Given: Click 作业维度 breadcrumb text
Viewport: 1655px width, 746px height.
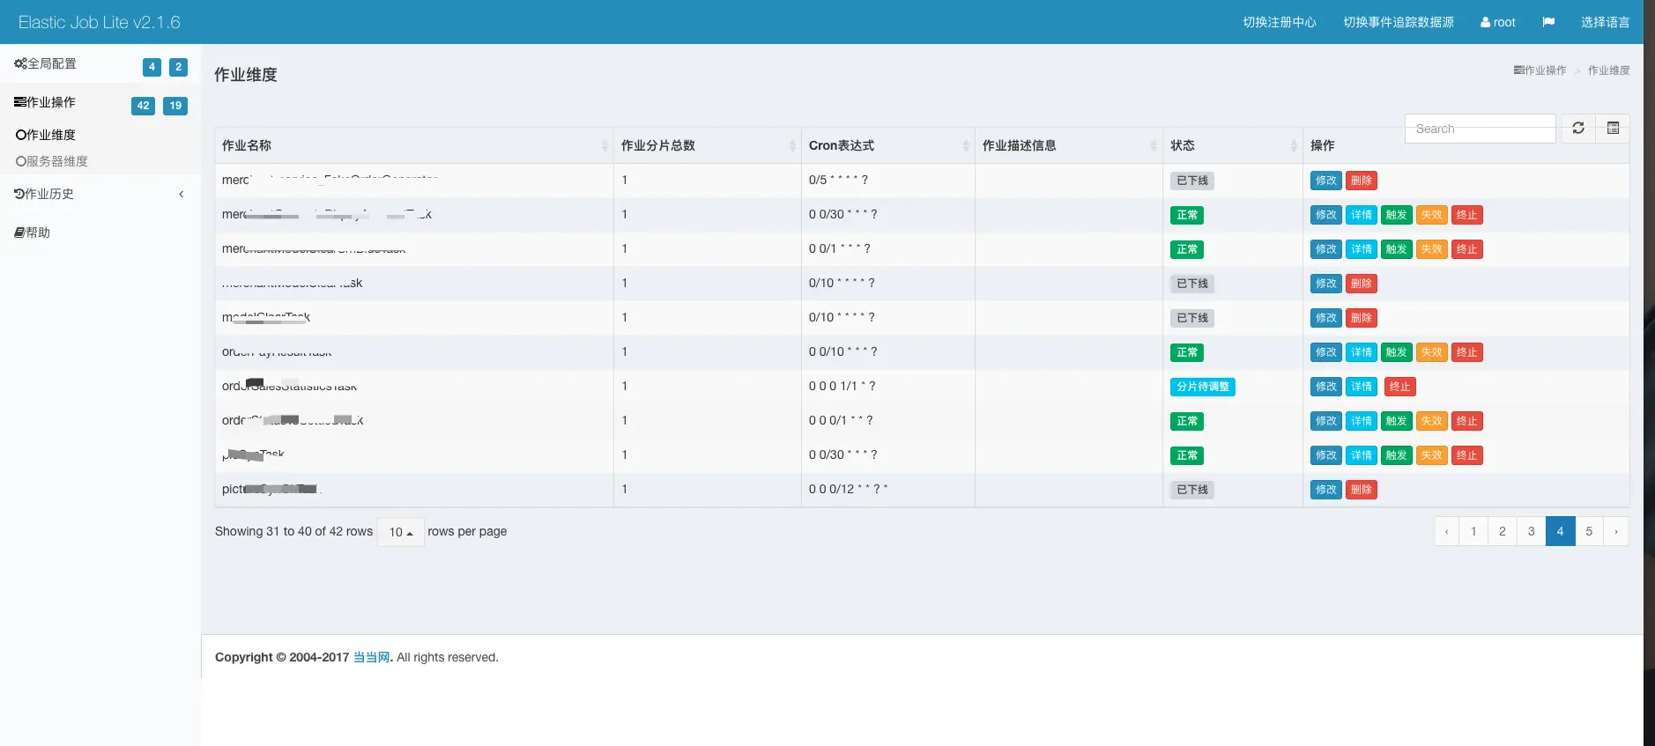Looking at the screenshot, I should pyautogui.click(x=1608, y=70).
